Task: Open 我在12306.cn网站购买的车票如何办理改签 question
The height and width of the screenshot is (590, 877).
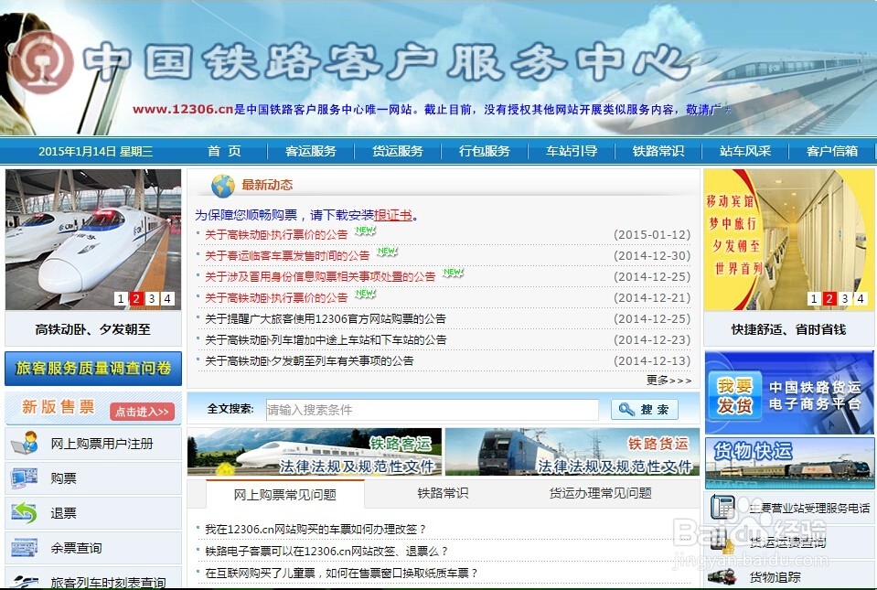Action: 316,529
